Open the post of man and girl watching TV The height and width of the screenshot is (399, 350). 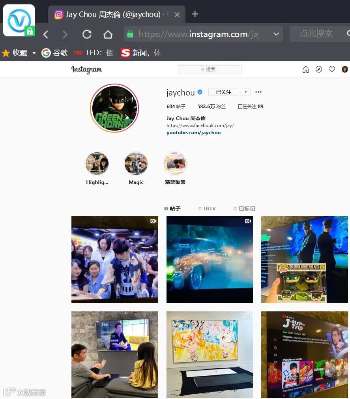(x=115, y=355)
